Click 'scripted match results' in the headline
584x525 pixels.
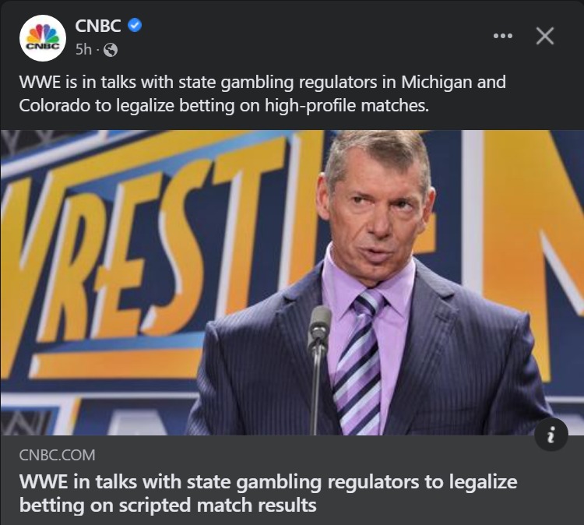click(x=217, y=506)
